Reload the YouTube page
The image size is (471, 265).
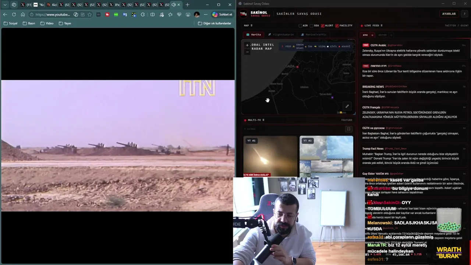tap(14, 14)
